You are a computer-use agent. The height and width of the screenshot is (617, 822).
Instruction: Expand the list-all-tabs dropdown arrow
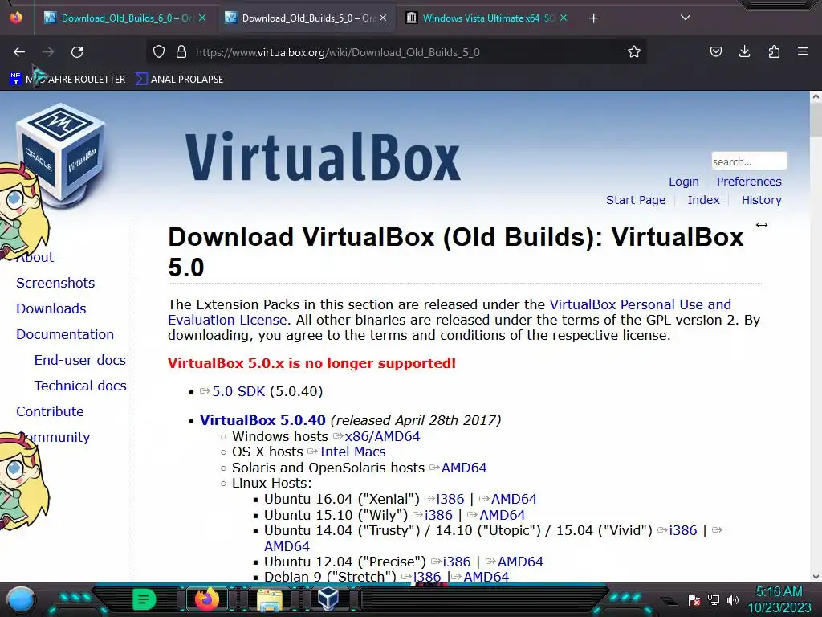[686, 18]
